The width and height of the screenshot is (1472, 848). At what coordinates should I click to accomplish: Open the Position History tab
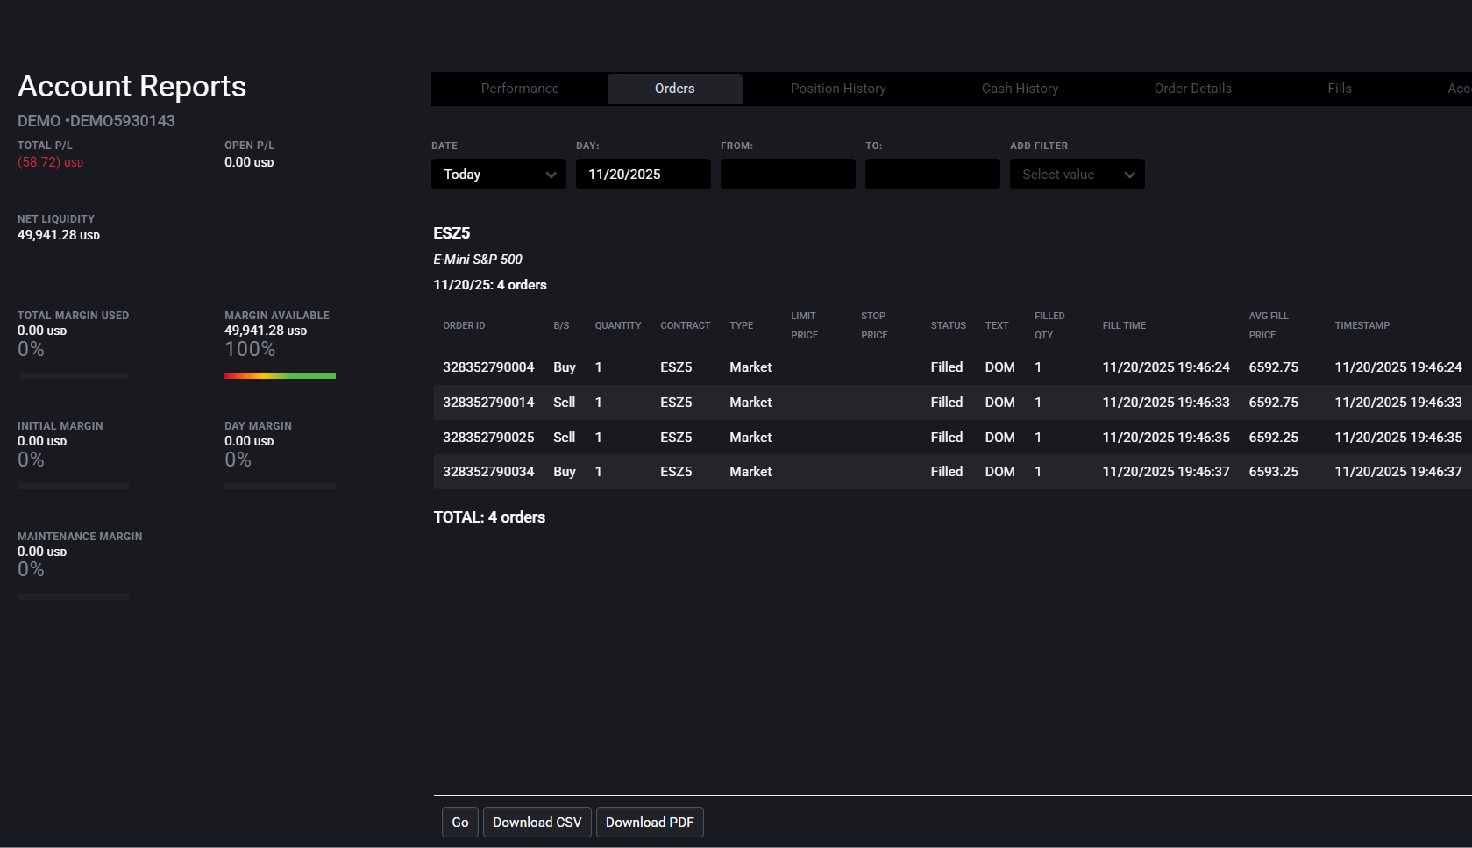coord(837,89)
